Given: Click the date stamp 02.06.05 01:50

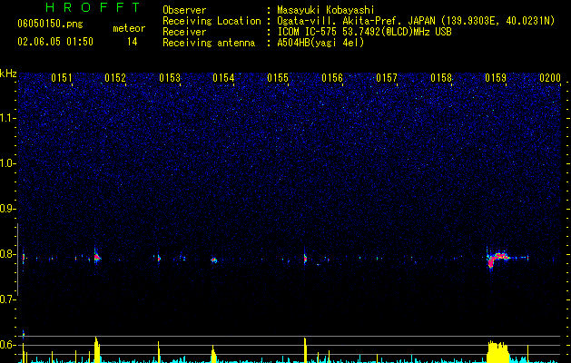Looking at the screenshot, I should tap(55, 42).
